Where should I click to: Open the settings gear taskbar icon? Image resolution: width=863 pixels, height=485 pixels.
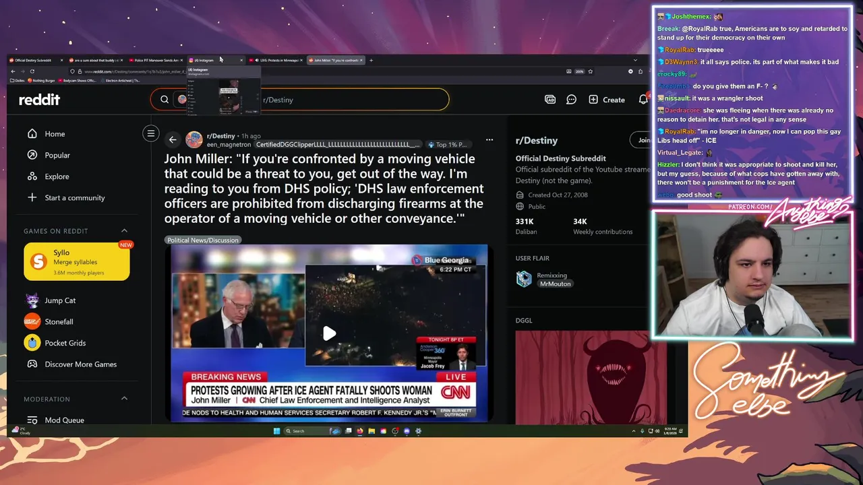pos(418,431)
